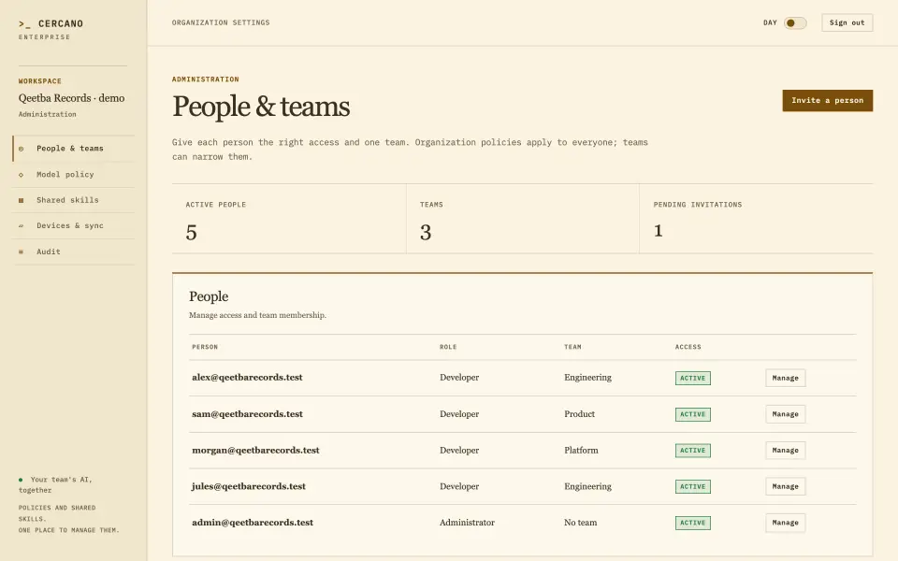The image size is (898, 561).
Task: Click the Audit sidebar icon
Action: pos(22,252)
